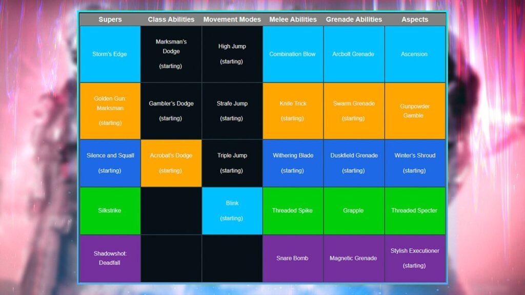Click the Duskfield Grenade ability
This screenshot has width=525, height=295.
pyautogui.click(x=354, y=163)
